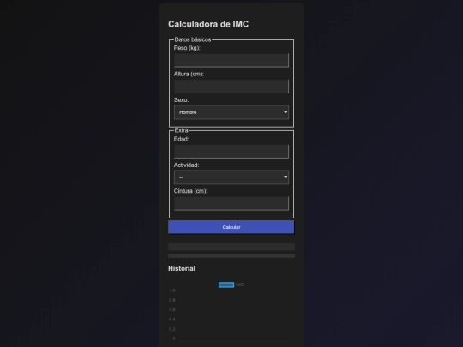Image resolution: width=463 pixels, height=347 pixels.
Task: Click the Extra legend text
Action: [x=181, y=130]
